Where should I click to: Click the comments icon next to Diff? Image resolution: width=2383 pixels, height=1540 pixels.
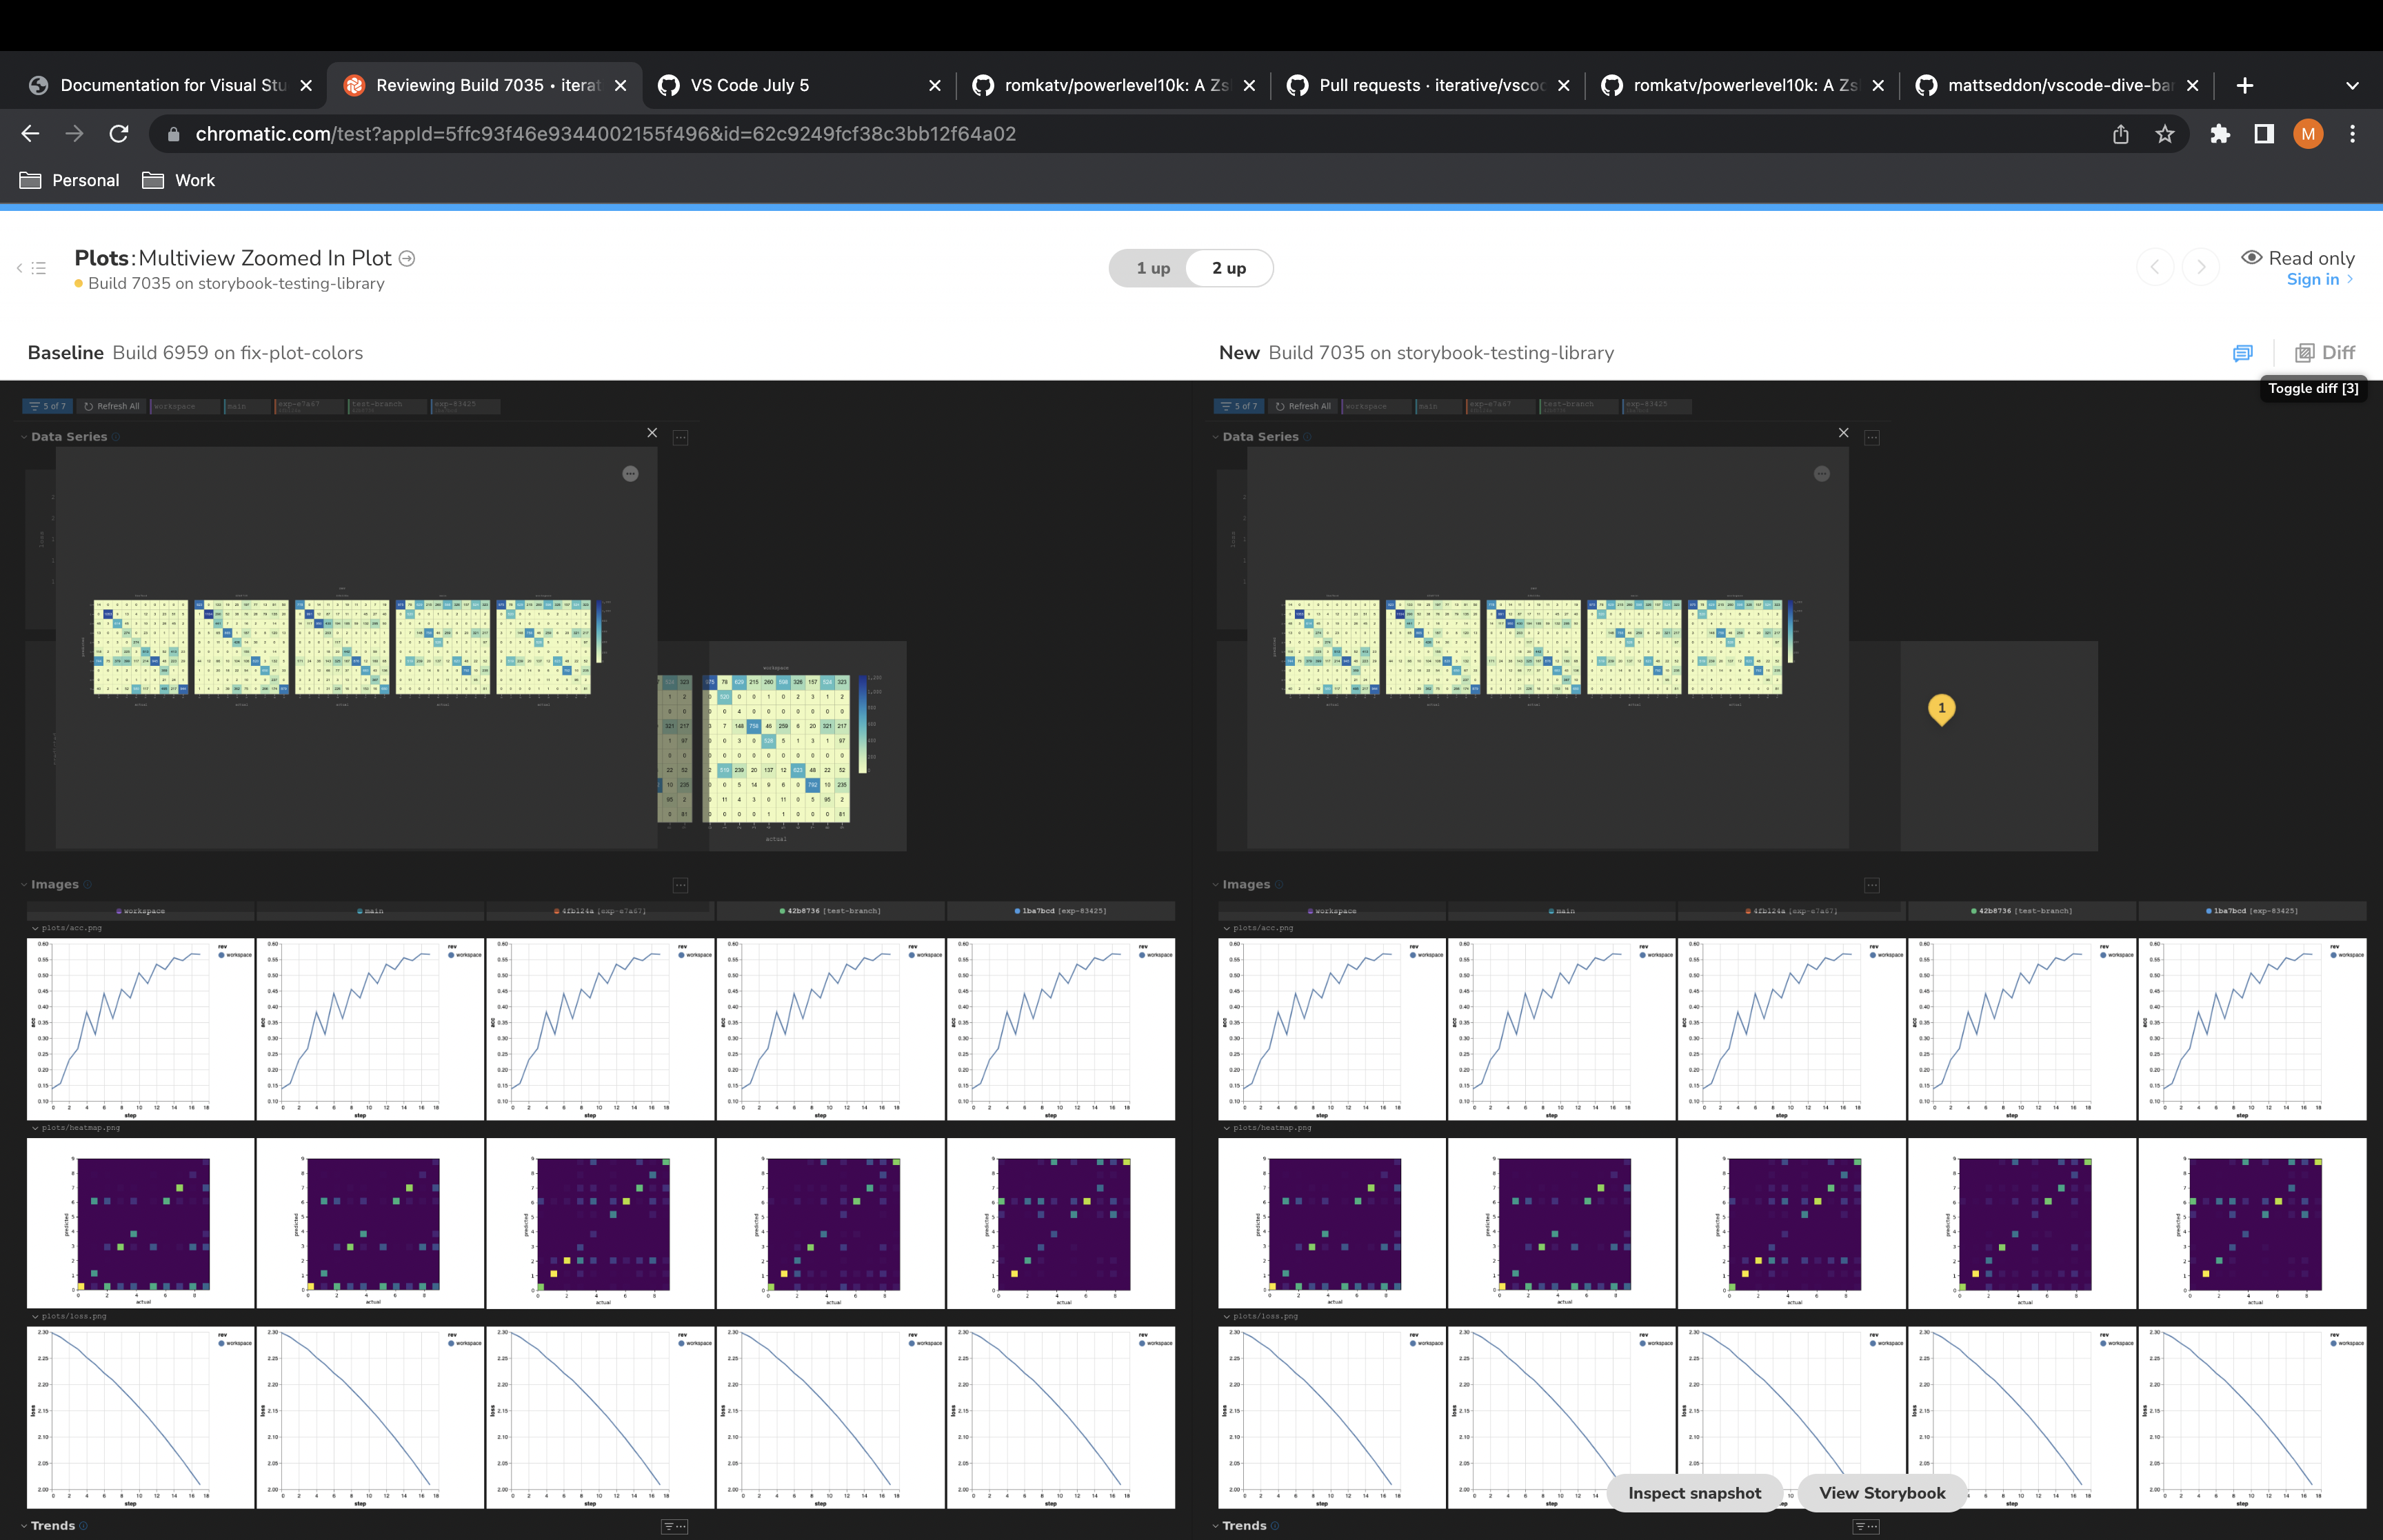click(2242, 353)
